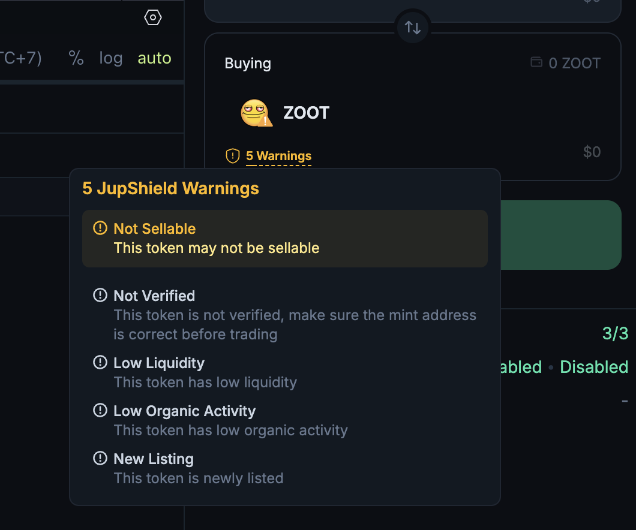
Task: Open the ZOOT token selector
Action: (x=285, y=113)
